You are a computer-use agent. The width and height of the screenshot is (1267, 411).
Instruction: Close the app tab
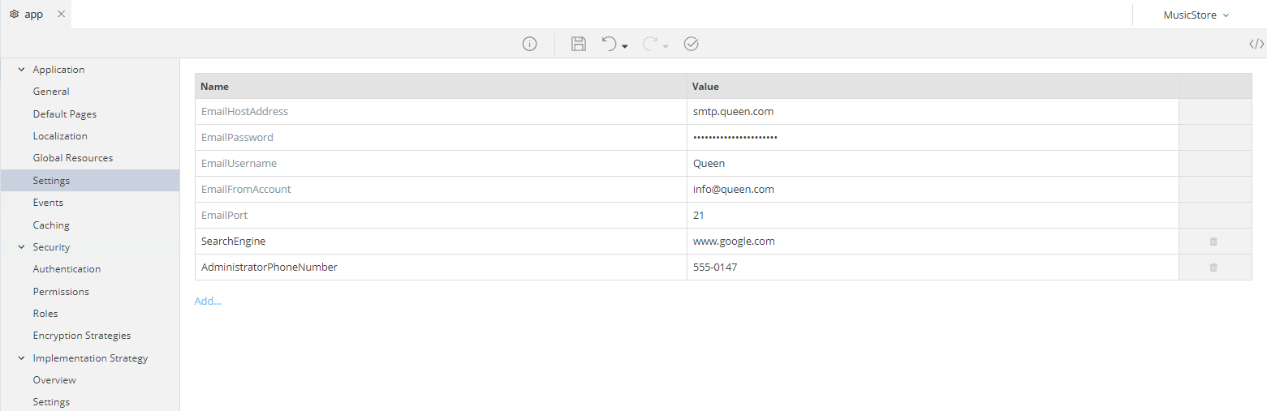pos(61,15)
